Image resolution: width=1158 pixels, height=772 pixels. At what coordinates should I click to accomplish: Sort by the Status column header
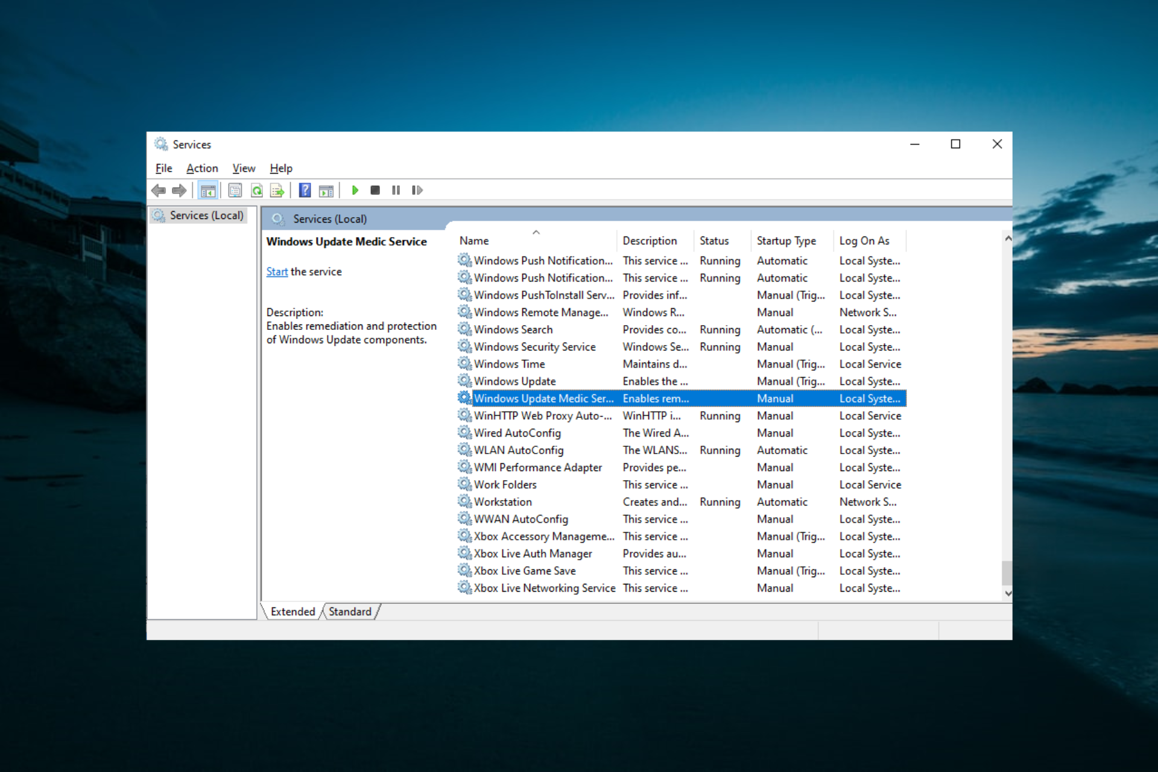point(722,241)
